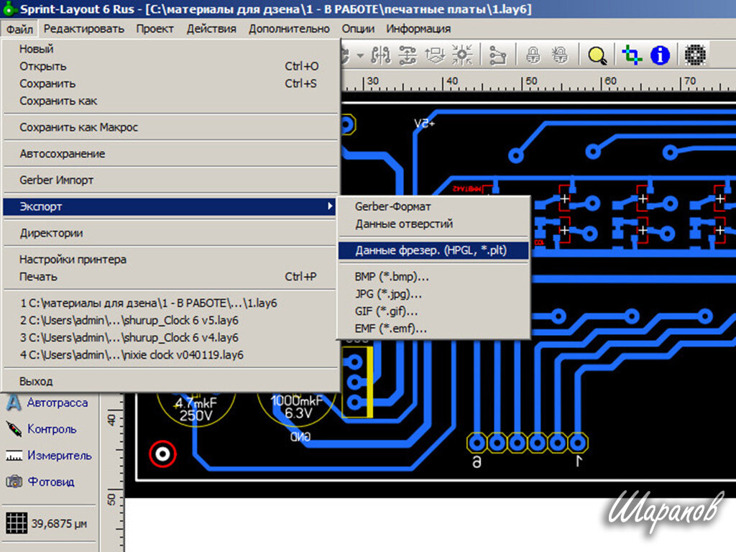Click the 39,6875 µm grid value

(59, 523)
